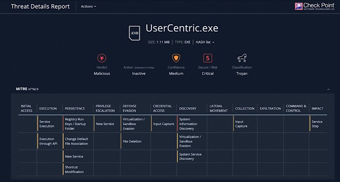Select System Information Discovery technique
Screen dimensions: 340x182
[x=188, y=124]
